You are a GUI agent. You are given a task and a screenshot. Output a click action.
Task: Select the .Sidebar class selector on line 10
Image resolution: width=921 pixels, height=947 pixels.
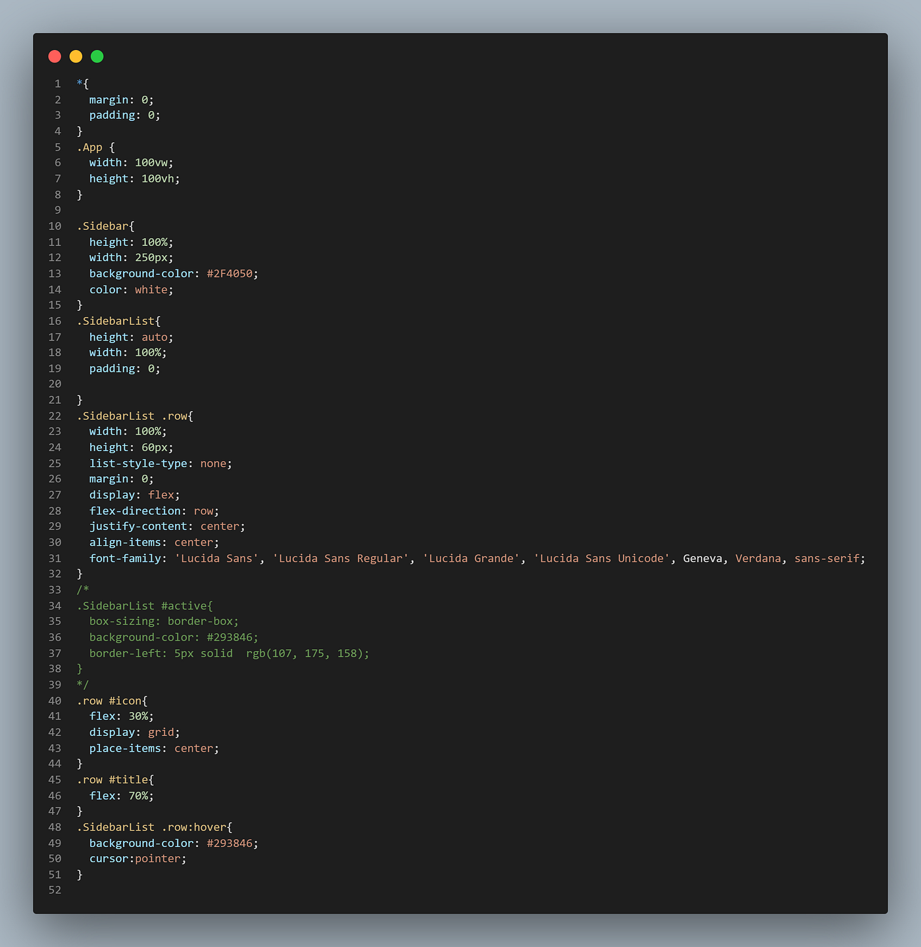click(x=102, y=226)
